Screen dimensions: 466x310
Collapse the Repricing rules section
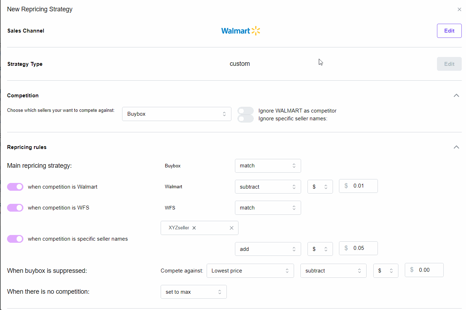tap(456, 147)
